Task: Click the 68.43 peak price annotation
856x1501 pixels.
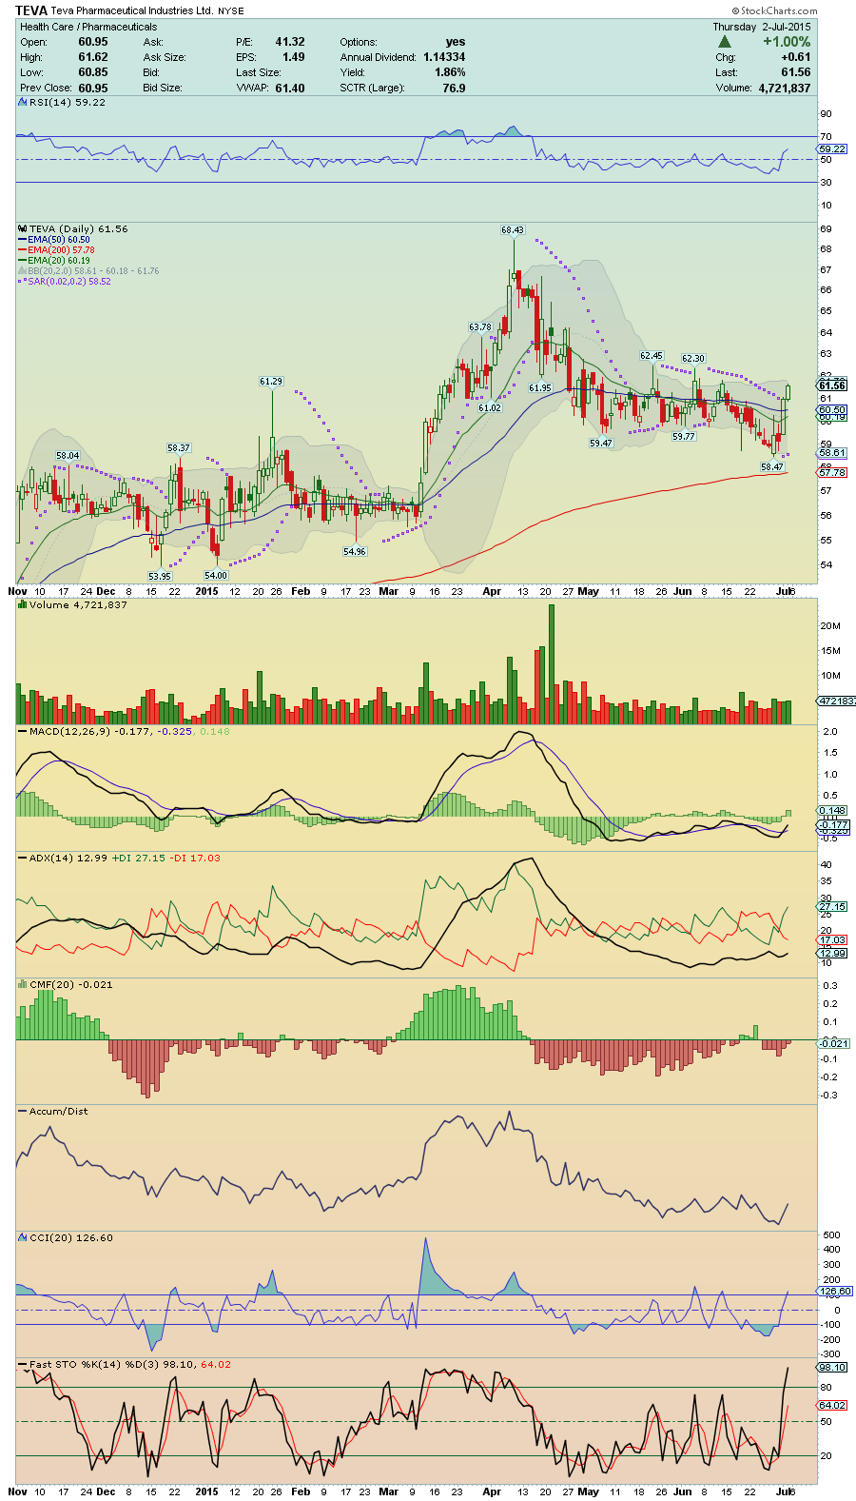Action: point(513,230)
